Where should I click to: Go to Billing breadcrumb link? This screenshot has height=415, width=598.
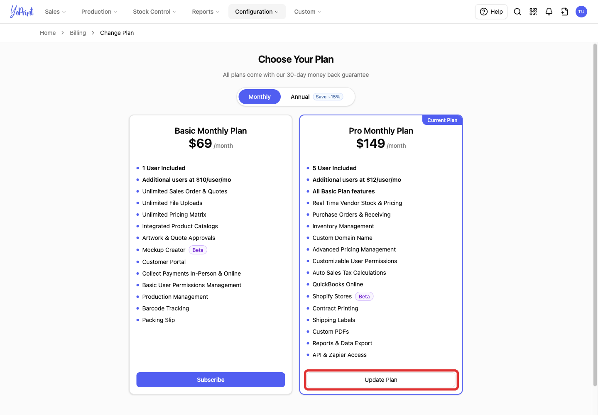click(78, 33)
